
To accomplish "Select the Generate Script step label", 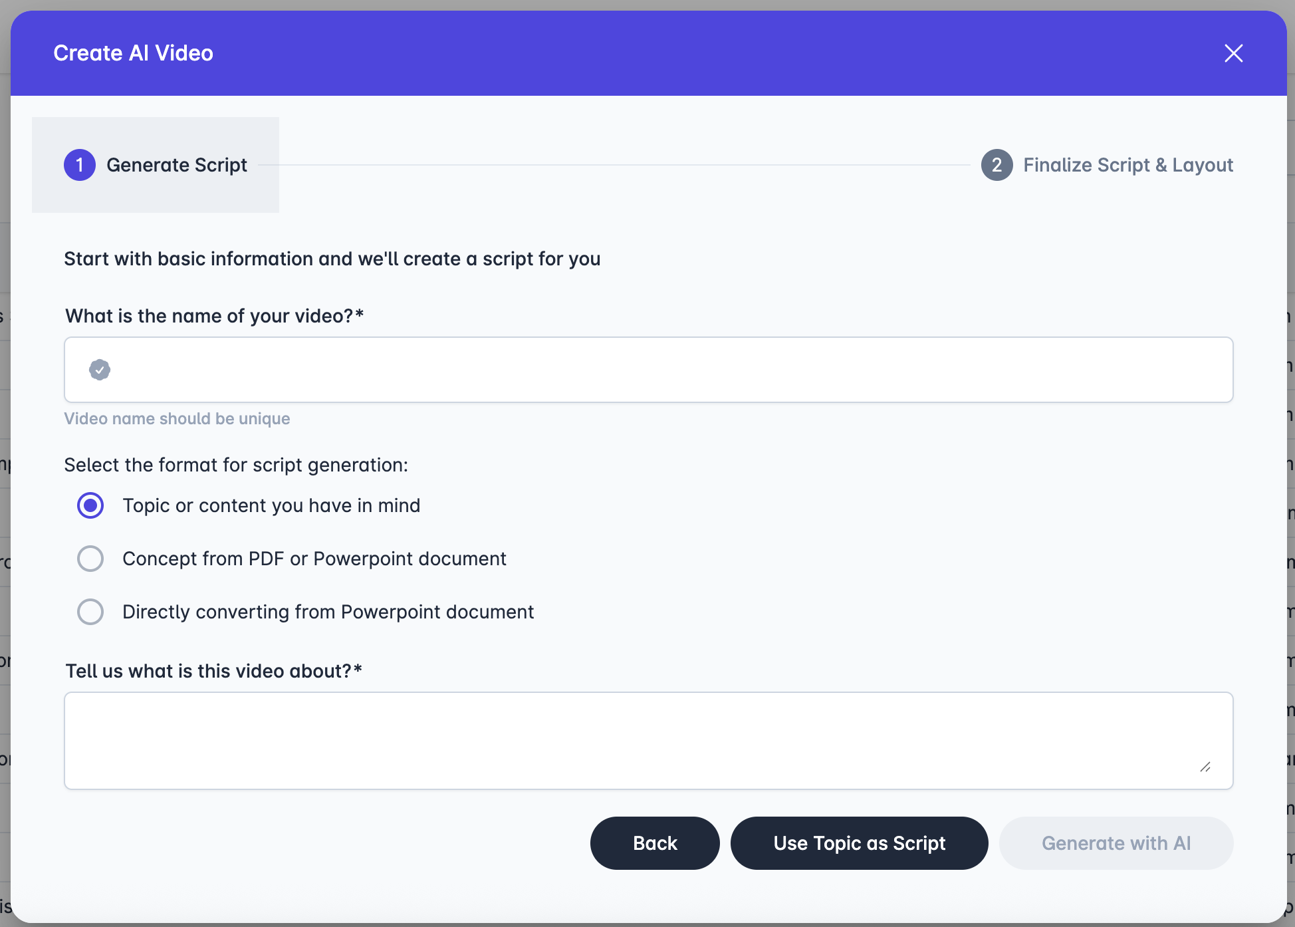I will click(x=177, y=165).
